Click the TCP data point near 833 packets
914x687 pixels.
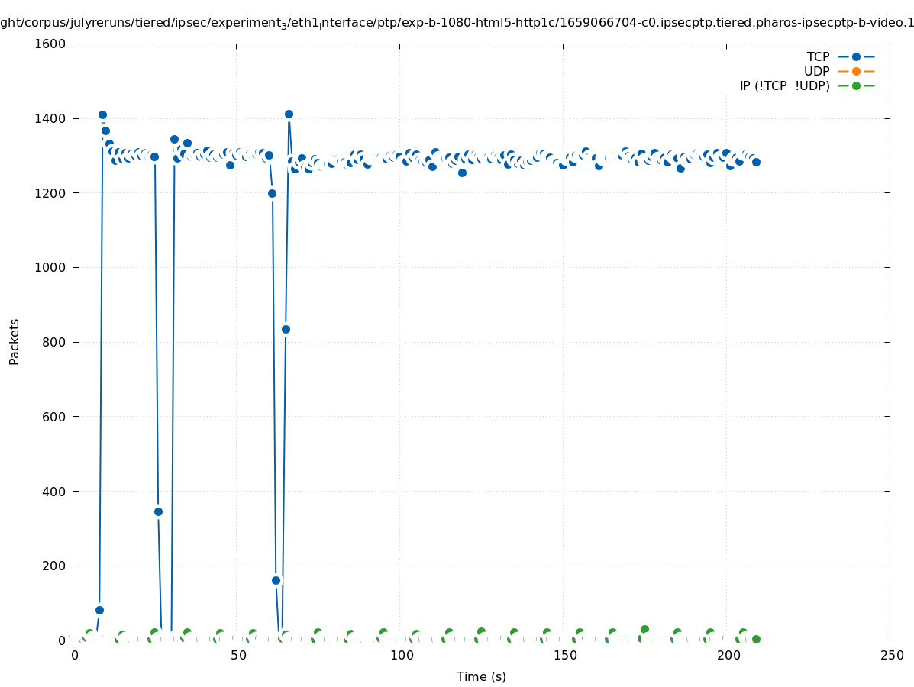(x=286, y=329)
